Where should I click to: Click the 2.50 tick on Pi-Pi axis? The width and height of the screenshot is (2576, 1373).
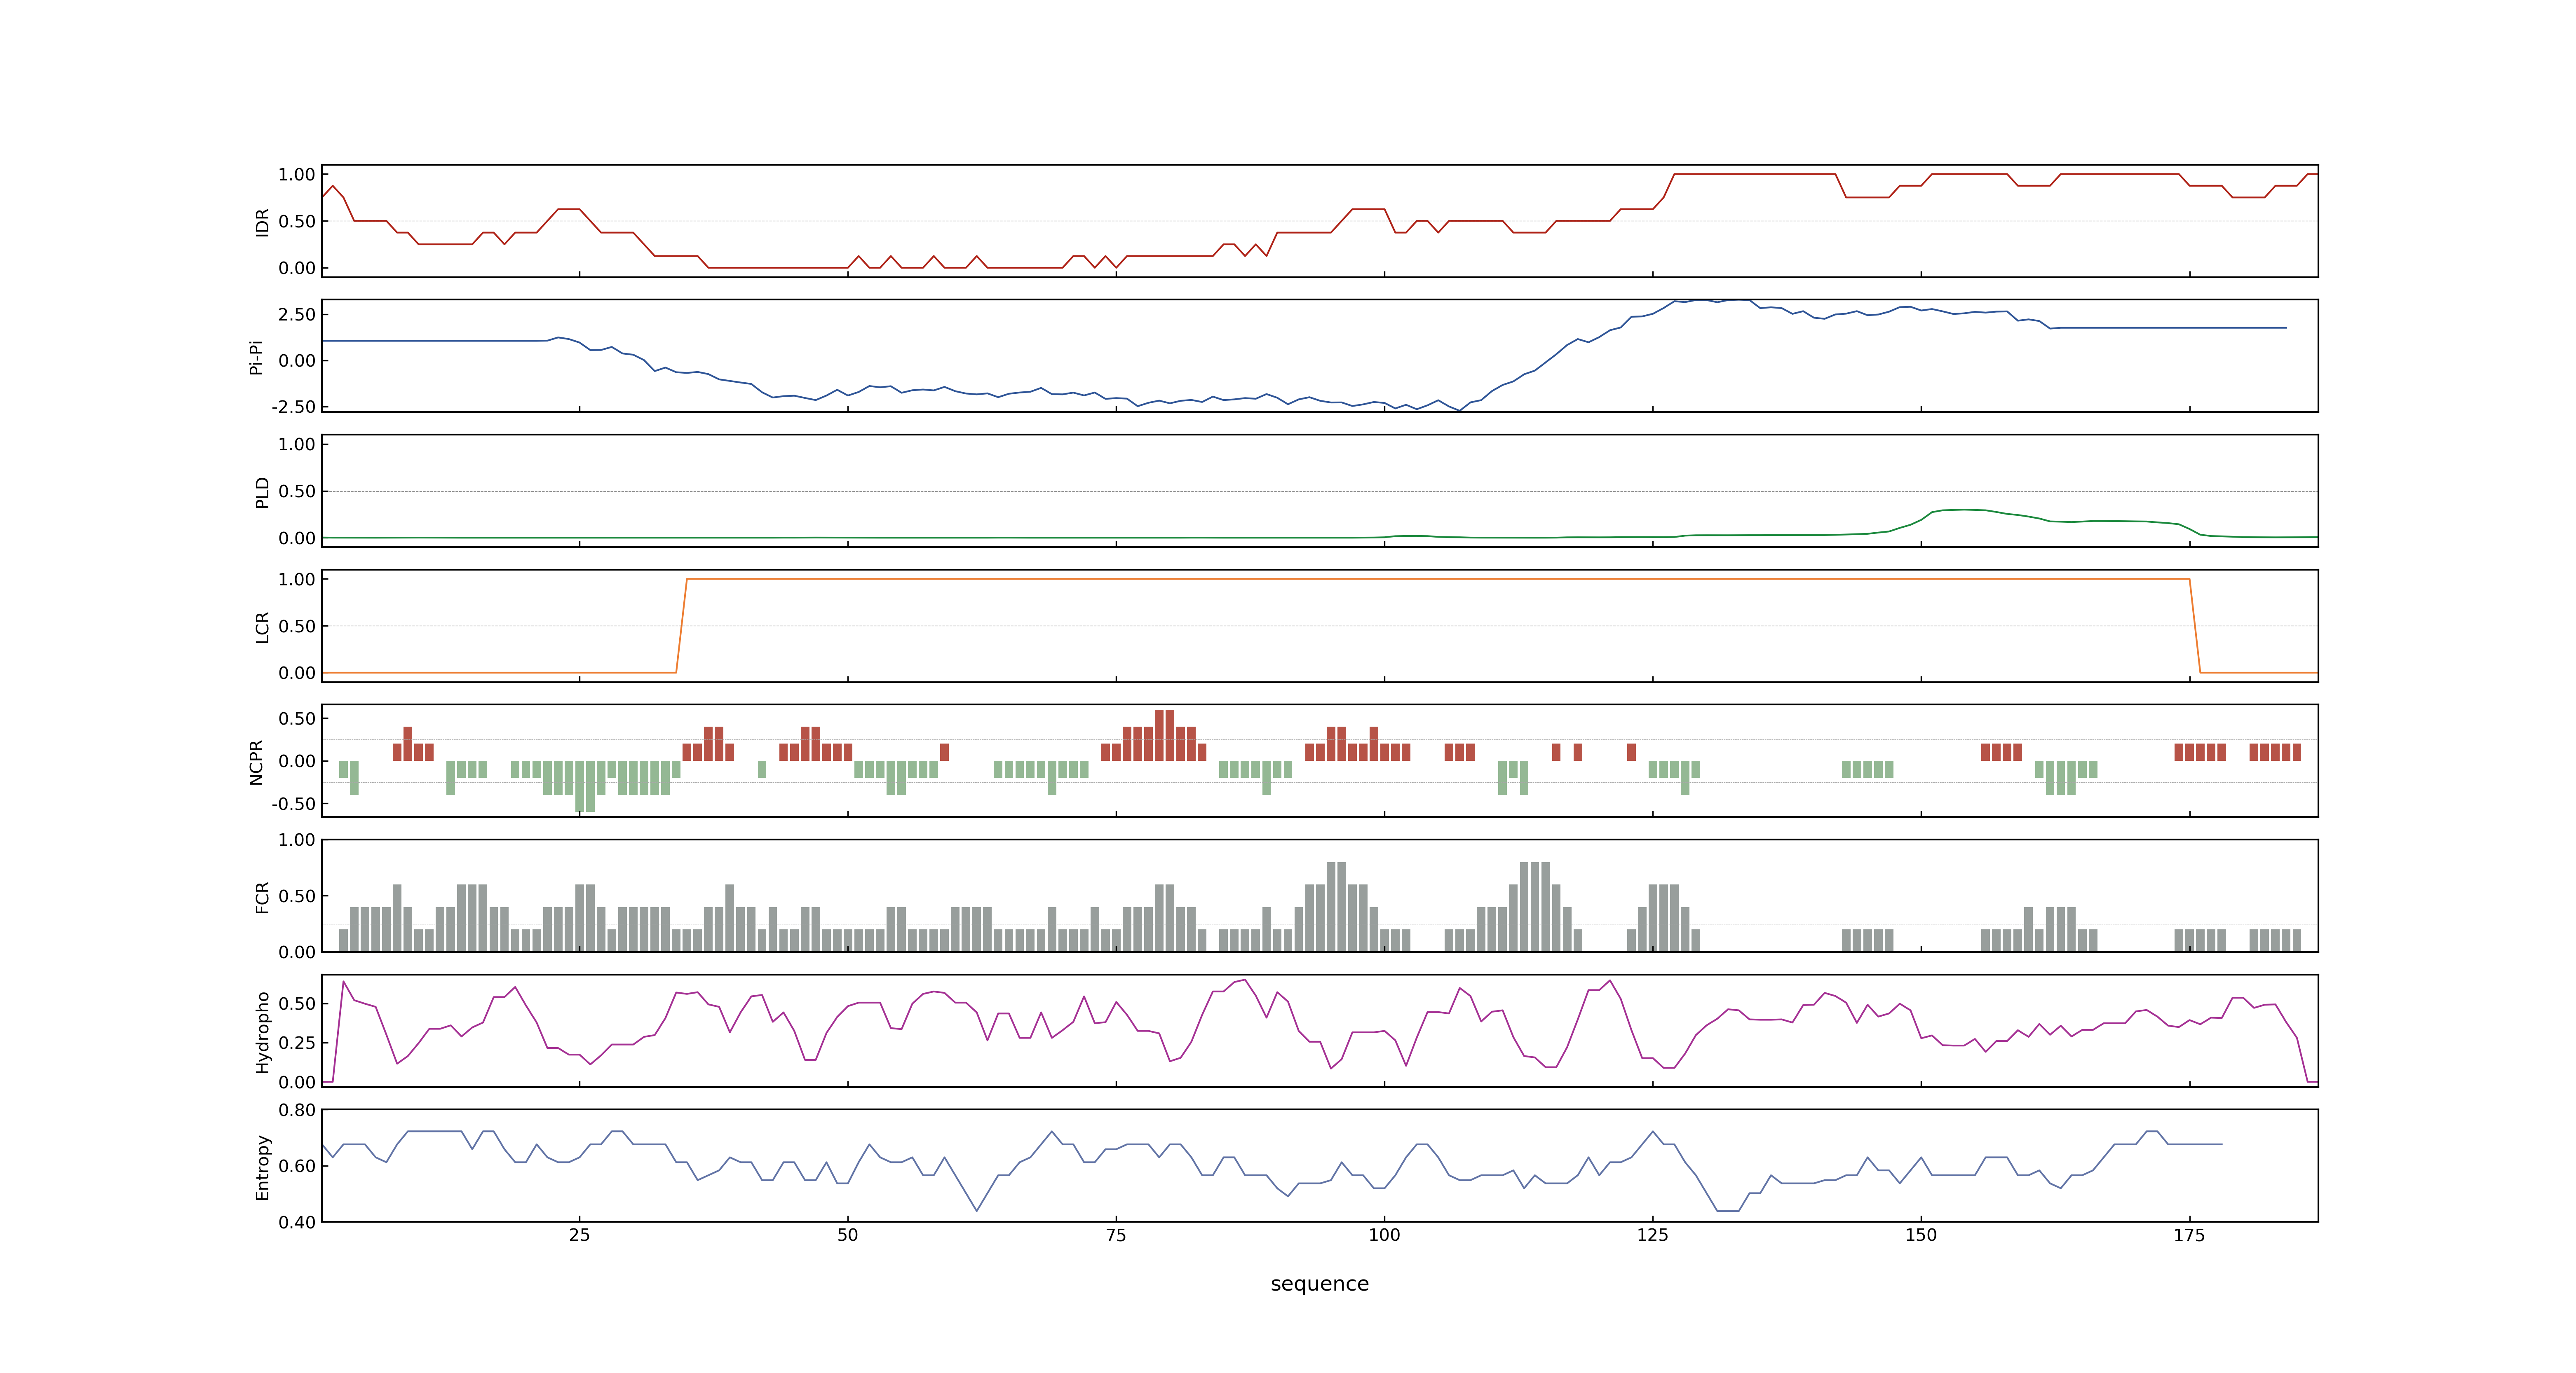click(297, 314)
